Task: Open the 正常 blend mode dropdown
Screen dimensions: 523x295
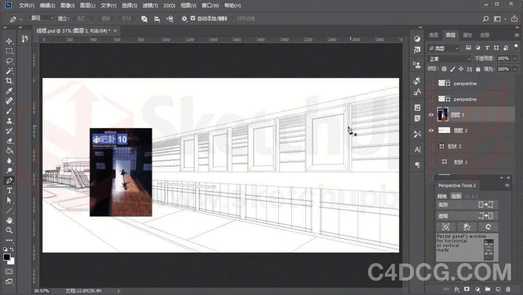Action: click(449, 58)
